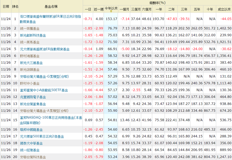
Task: Sort by the 五年 column header
Action: point(197,9)
